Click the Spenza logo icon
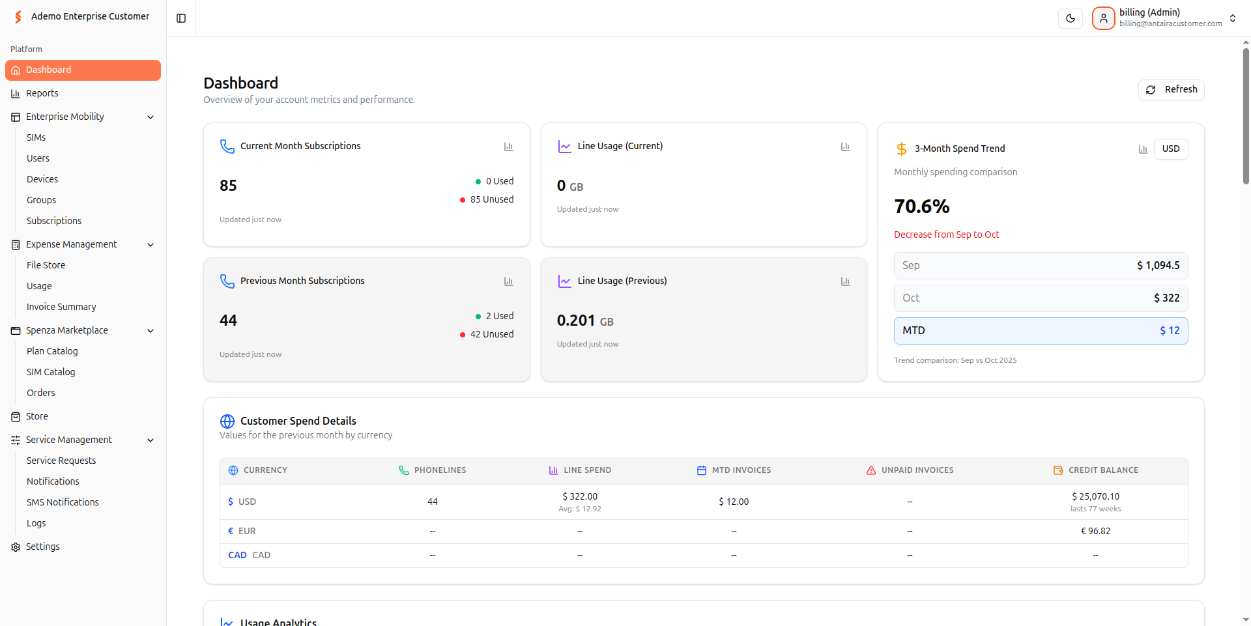 point(18,17)
